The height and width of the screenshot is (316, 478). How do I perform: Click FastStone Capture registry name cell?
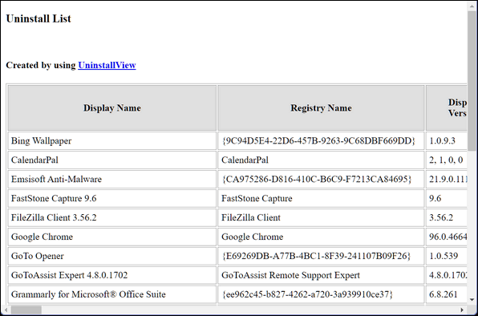click(x=321, y=198)
